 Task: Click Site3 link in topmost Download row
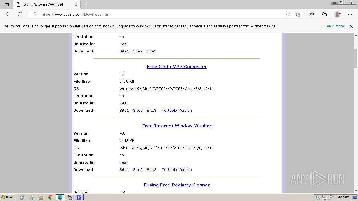coord(152,51)
